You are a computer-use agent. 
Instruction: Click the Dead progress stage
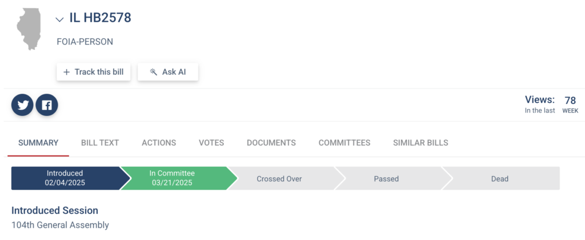[499, 179]
